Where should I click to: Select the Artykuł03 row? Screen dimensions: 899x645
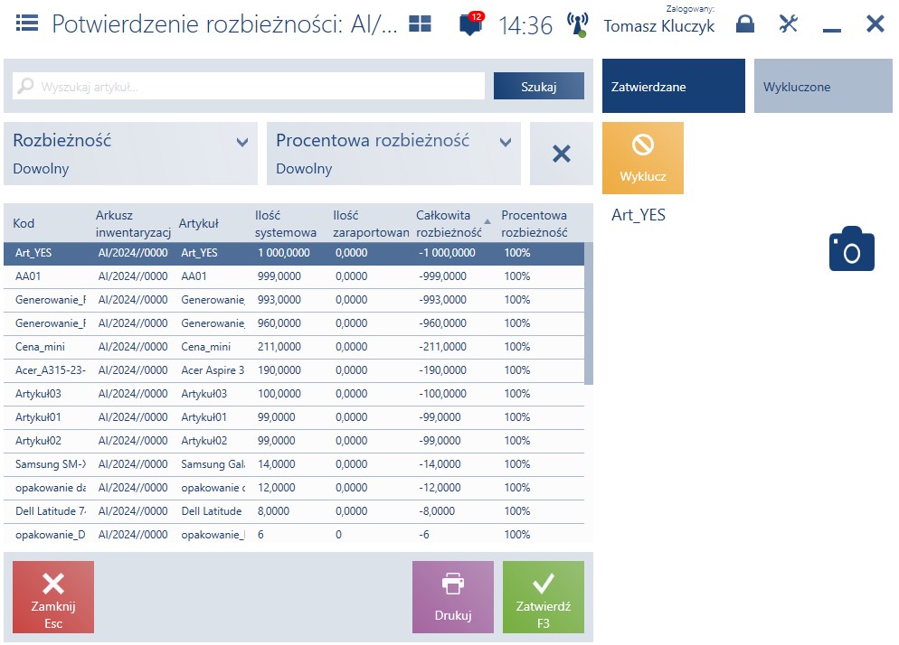pyautogui.click(x=294, y=394)
